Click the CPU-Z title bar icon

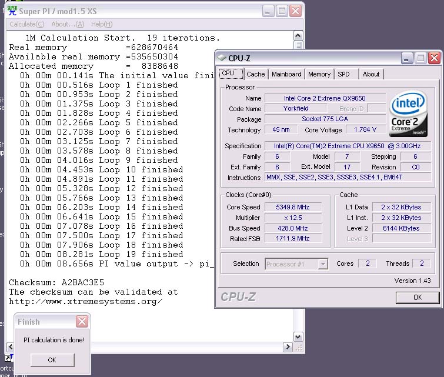tap(222, 58)
